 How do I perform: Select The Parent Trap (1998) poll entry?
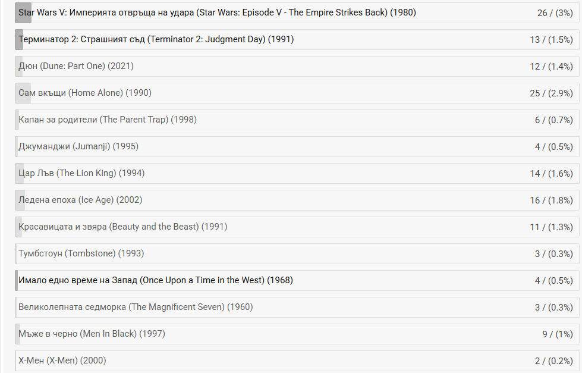pos(297,120)
